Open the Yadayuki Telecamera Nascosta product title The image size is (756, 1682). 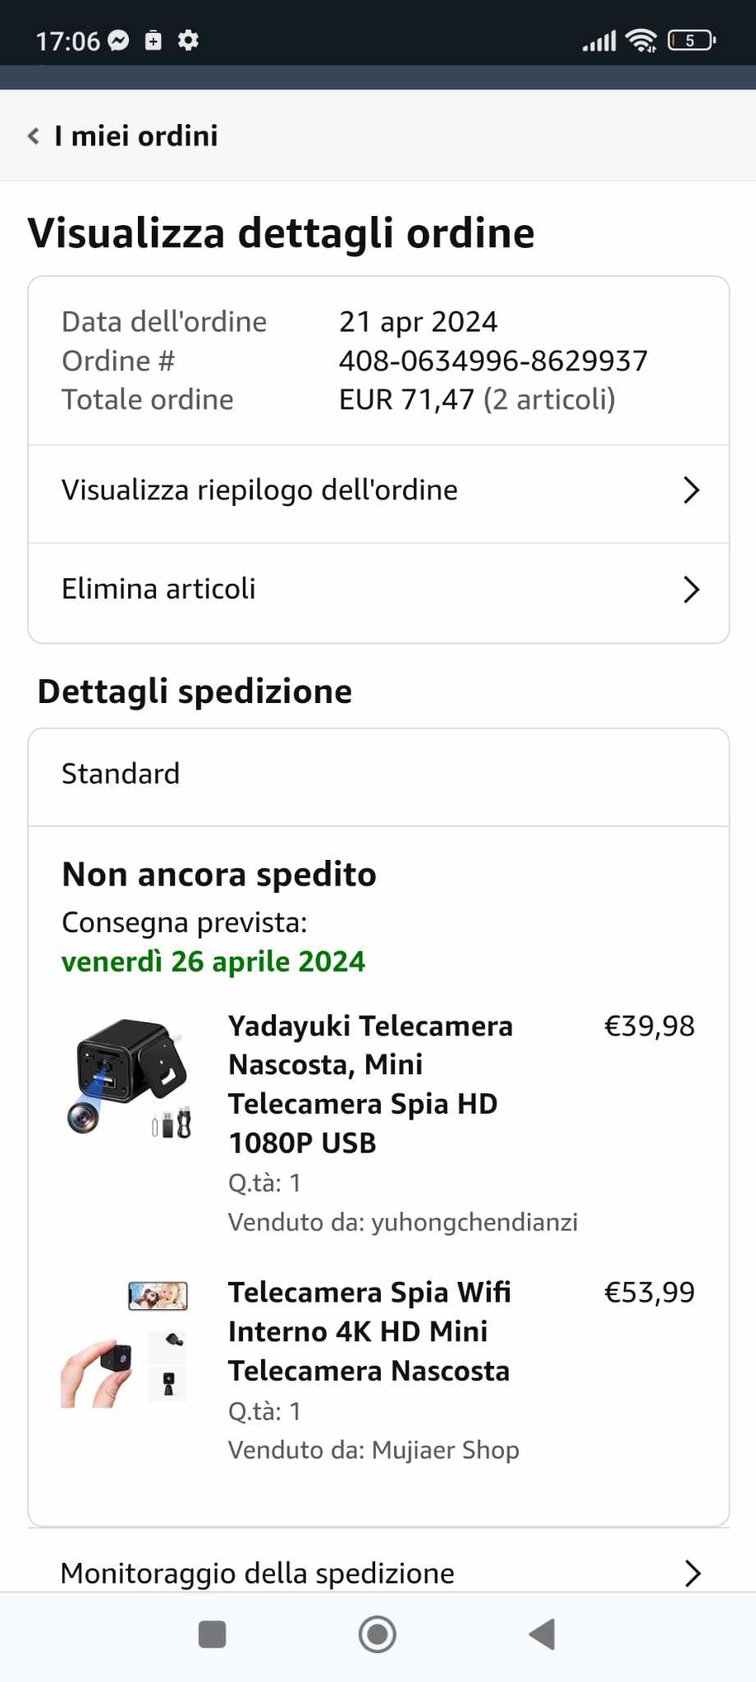click(370, 1083)
